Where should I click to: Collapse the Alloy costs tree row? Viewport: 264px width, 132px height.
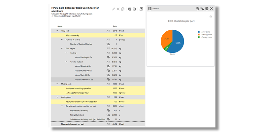57,31
